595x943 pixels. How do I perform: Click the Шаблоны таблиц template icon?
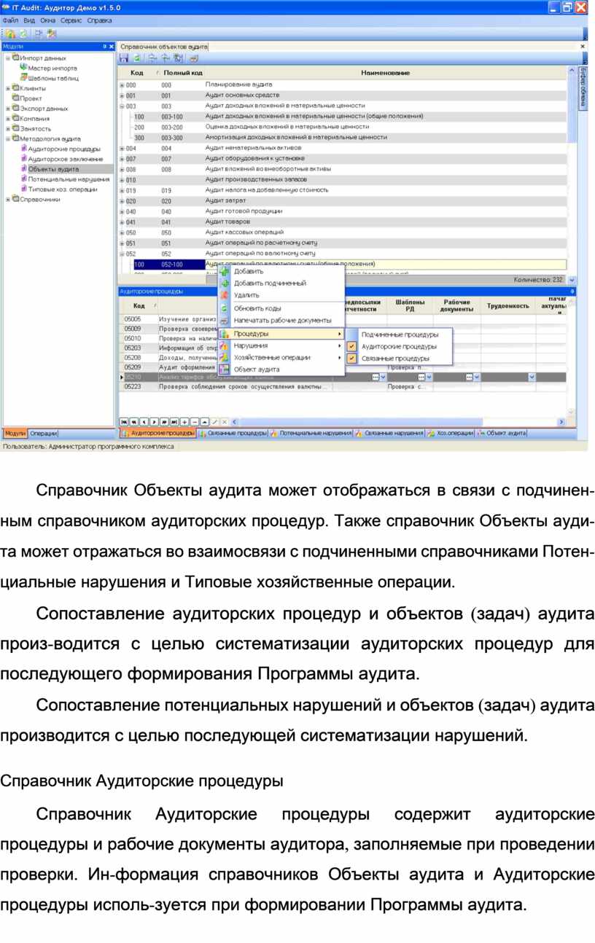point(23,78)
